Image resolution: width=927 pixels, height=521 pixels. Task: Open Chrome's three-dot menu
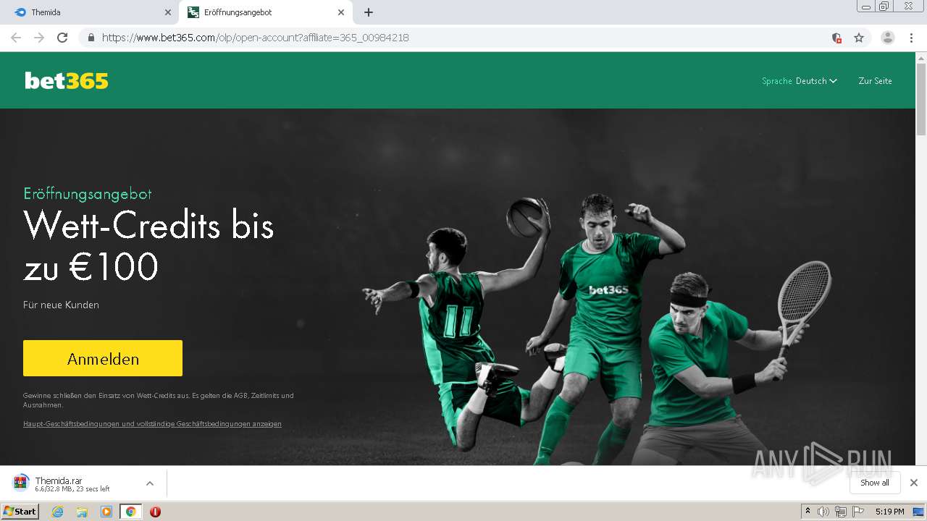click(x=911, y=38)
